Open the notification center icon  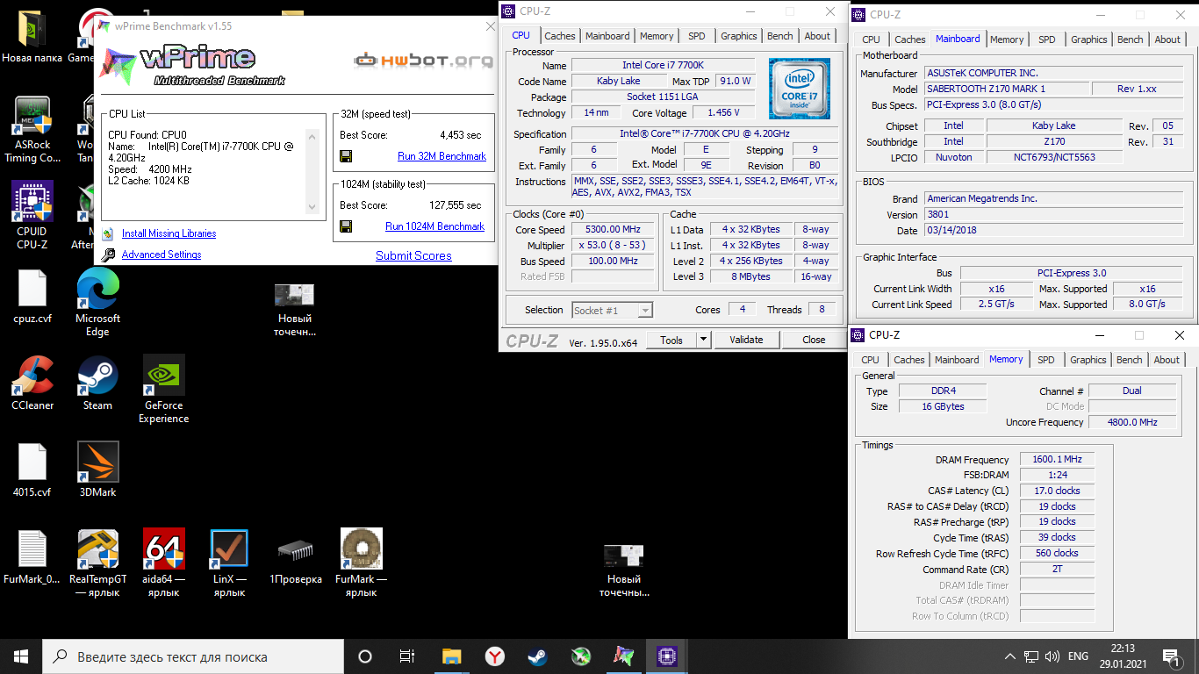click(1171, 656)
